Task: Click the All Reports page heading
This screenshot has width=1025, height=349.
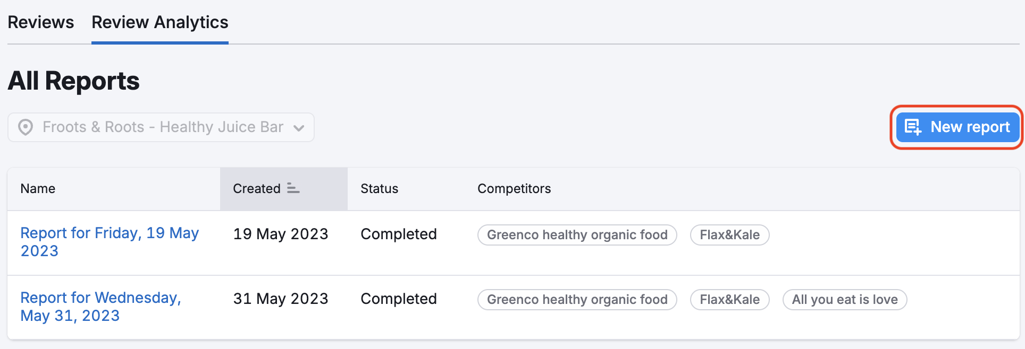Action: 73,81
